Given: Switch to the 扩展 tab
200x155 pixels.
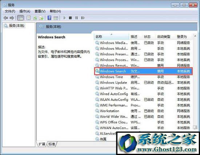Looking at the screenshot, I should tap(42, 144).
